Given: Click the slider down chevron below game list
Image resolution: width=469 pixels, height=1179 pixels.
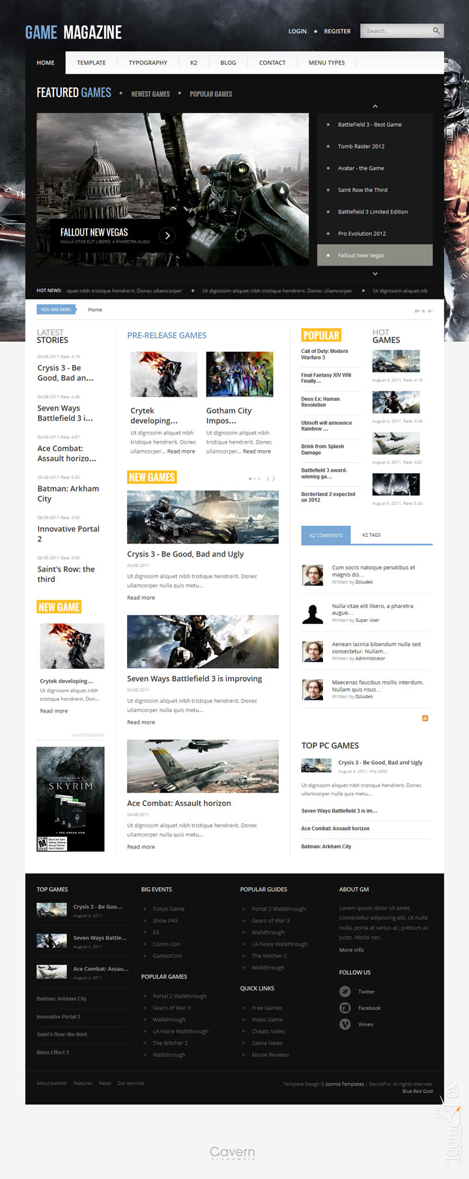Looking at the screenshot, I should pyautogui.click(x=375, y=273).
